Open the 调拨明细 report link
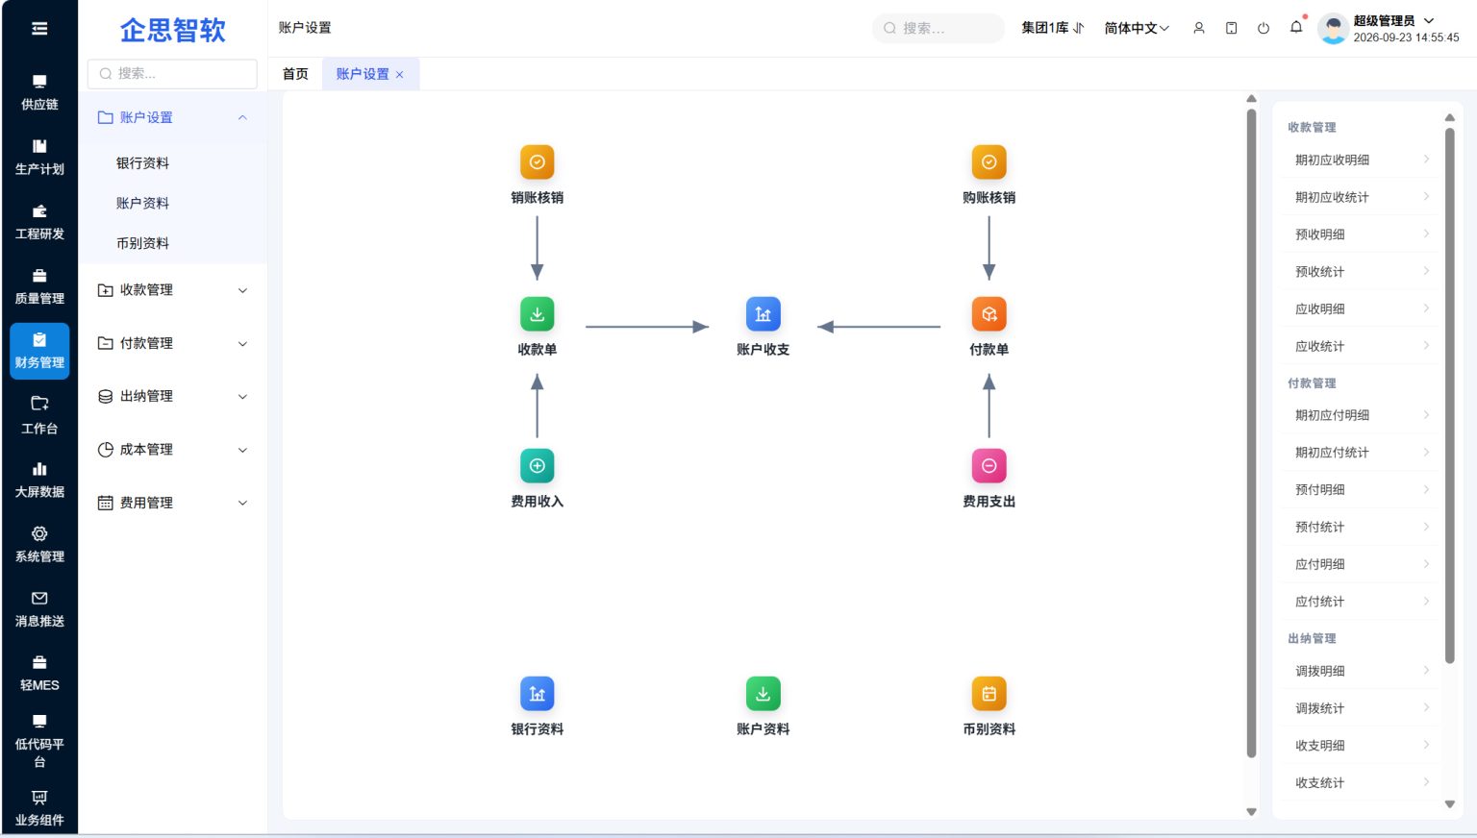 click(x=1362, y=671)
